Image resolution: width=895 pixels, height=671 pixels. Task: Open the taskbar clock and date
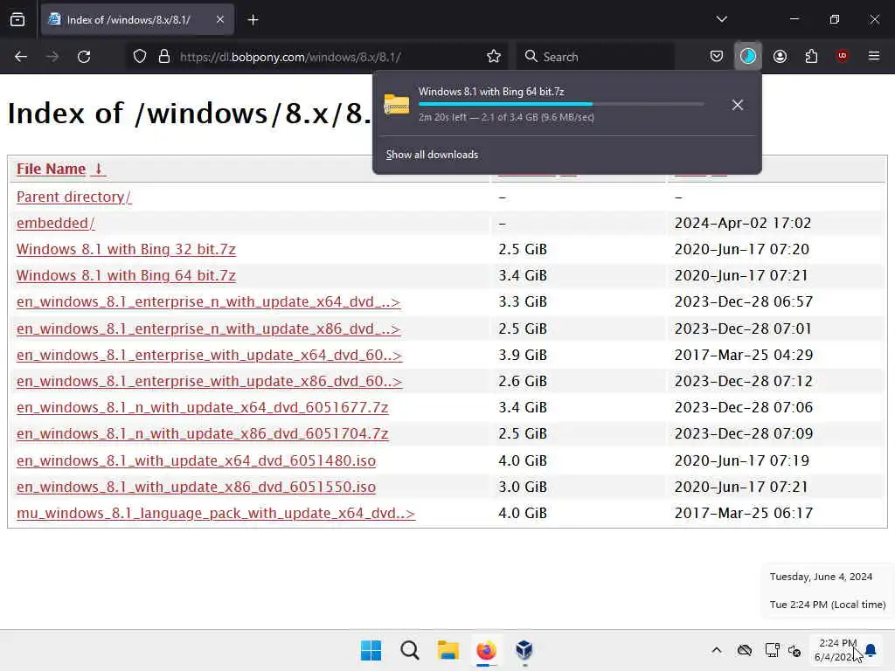click(838, 650)
